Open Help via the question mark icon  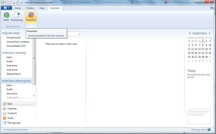tap(212, 8)
